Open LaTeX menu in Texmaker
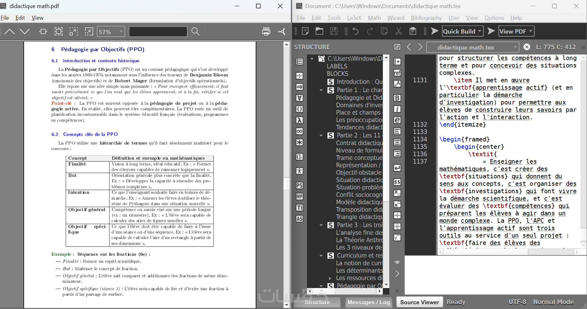Screen dimensions: 587x309 tap(354, 18)
